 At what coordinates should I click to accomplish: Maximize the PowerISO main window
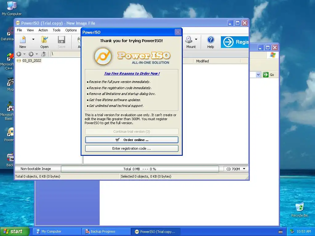tap(237, 23)
